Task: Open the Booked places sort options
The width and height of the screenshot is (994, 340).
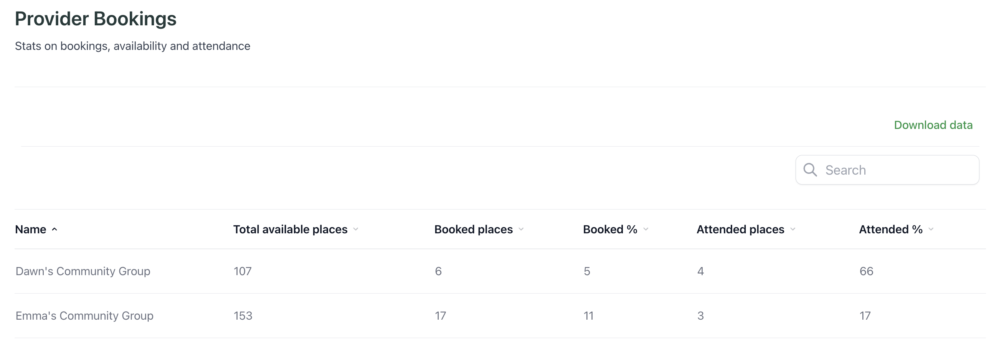Action: (522, 229)
